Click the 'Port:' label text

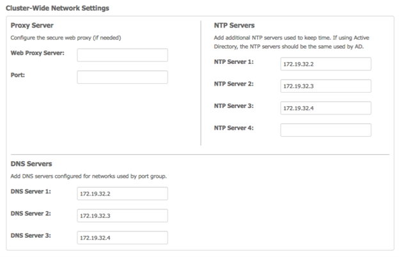[17, 75]
